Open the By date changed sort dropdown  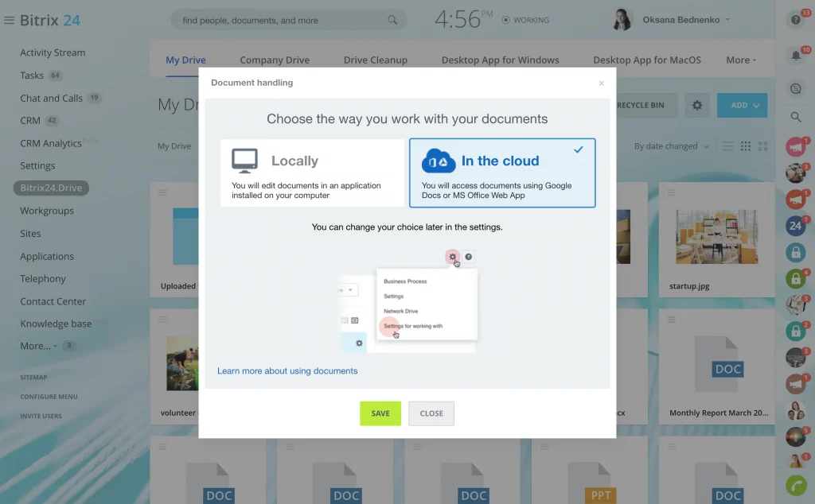(x=671, y=146)
